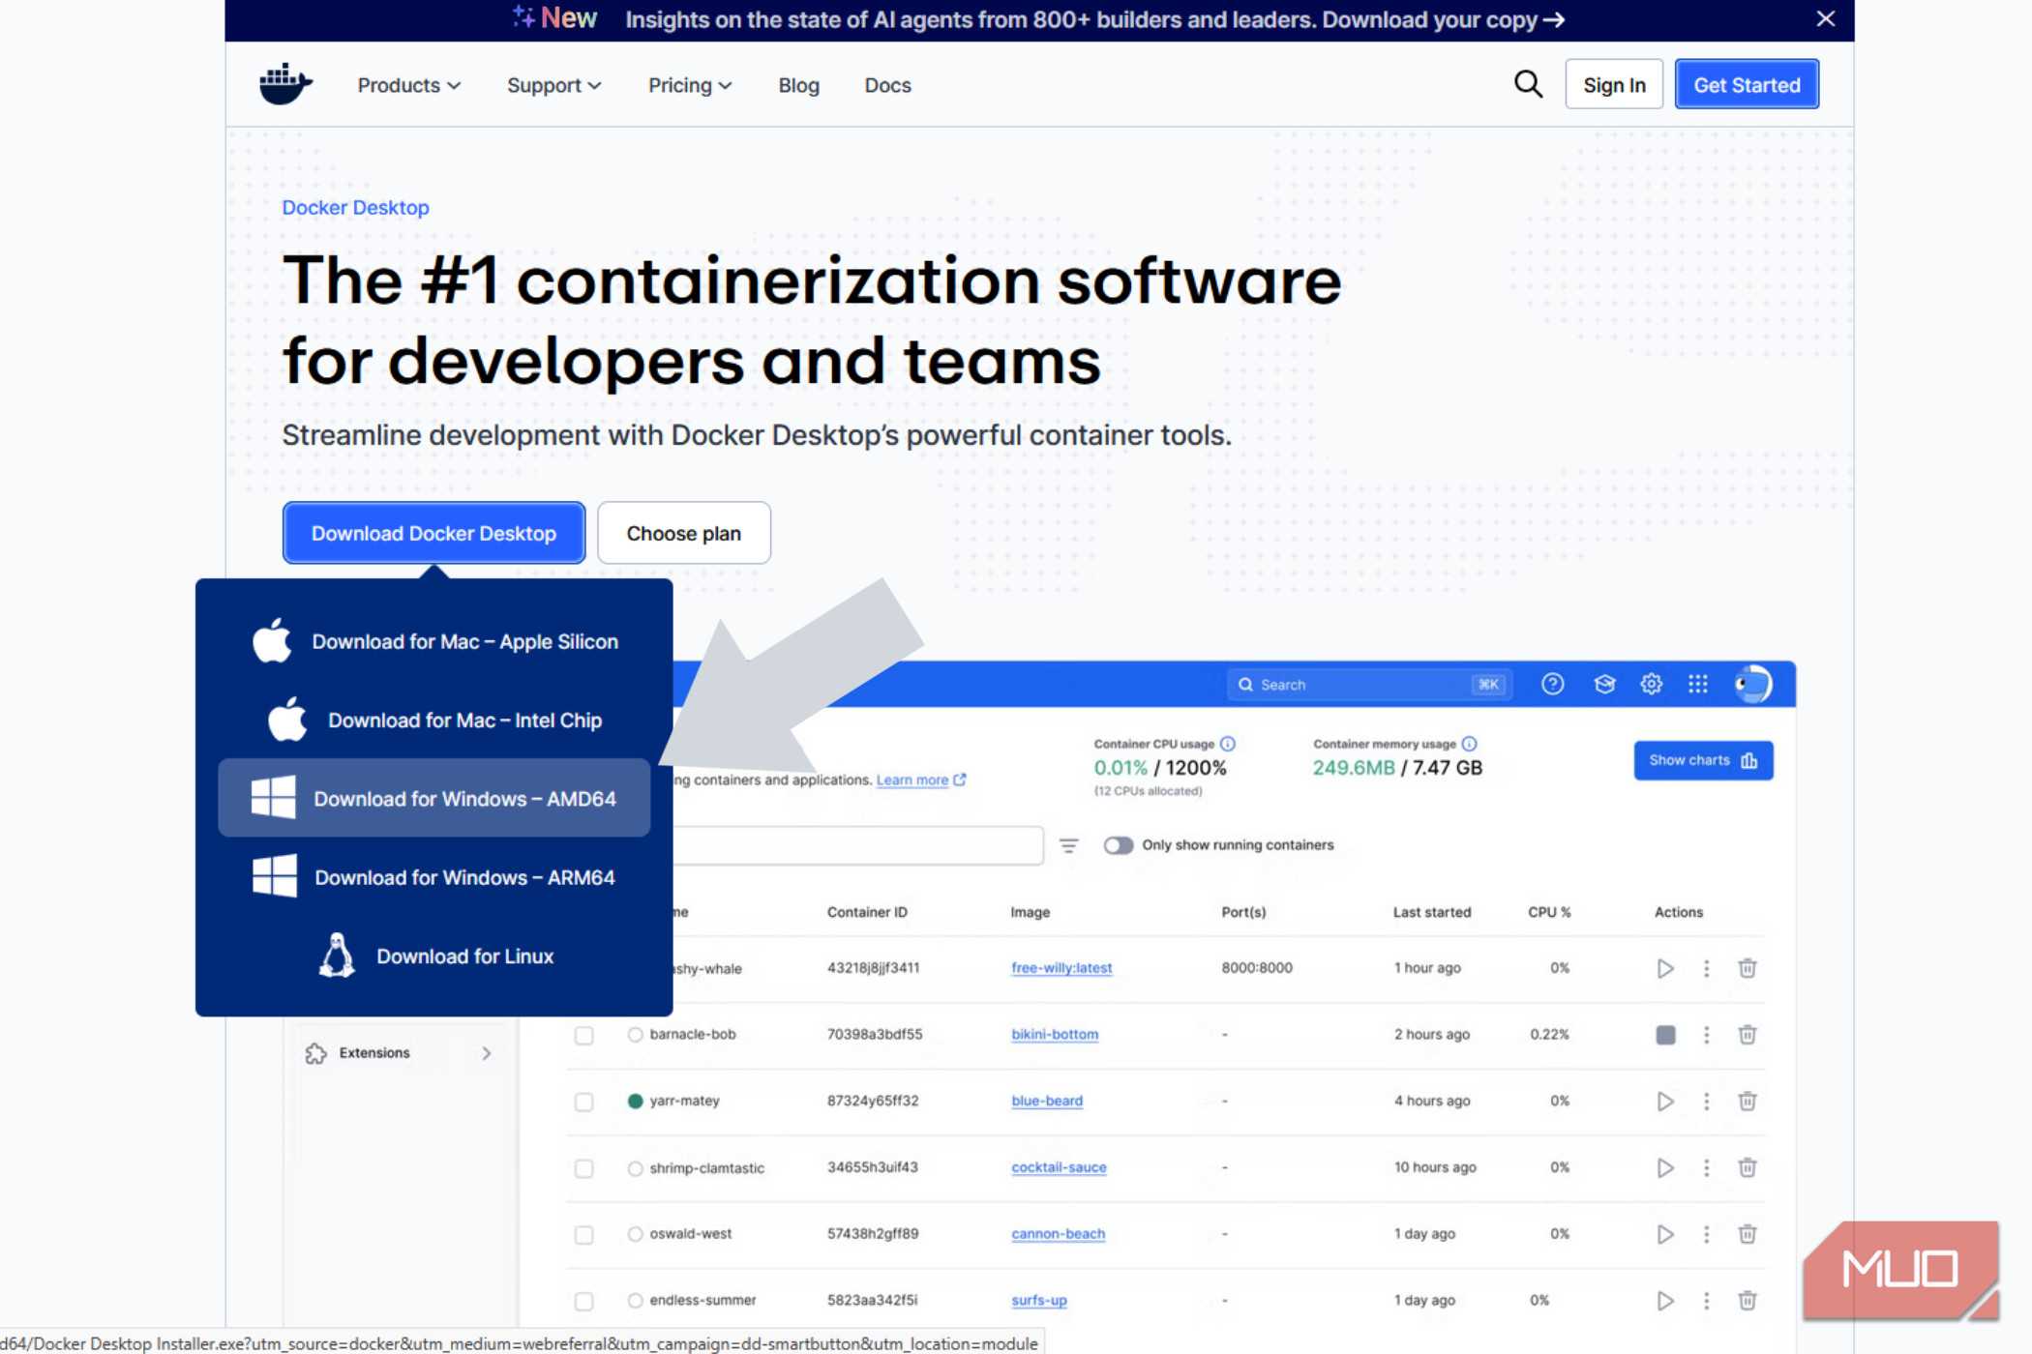Select Download for Mac – Intel Chip

click(x=434, y=720)
